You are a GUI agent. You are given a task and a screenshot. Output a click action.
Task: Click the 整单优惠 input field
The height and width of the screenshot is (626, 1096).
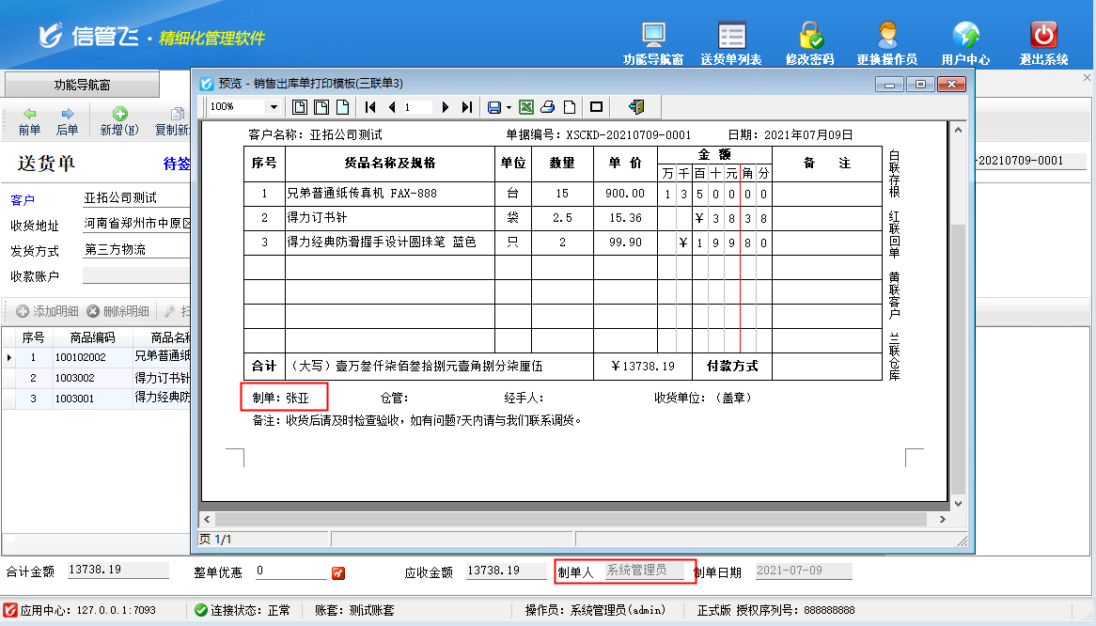pos(290,571)
